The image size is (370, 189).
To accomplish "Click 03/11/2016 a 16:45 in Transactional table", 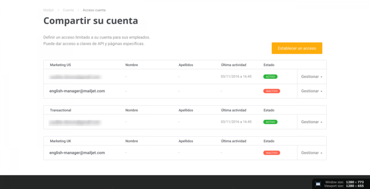I will coord(236,122).
